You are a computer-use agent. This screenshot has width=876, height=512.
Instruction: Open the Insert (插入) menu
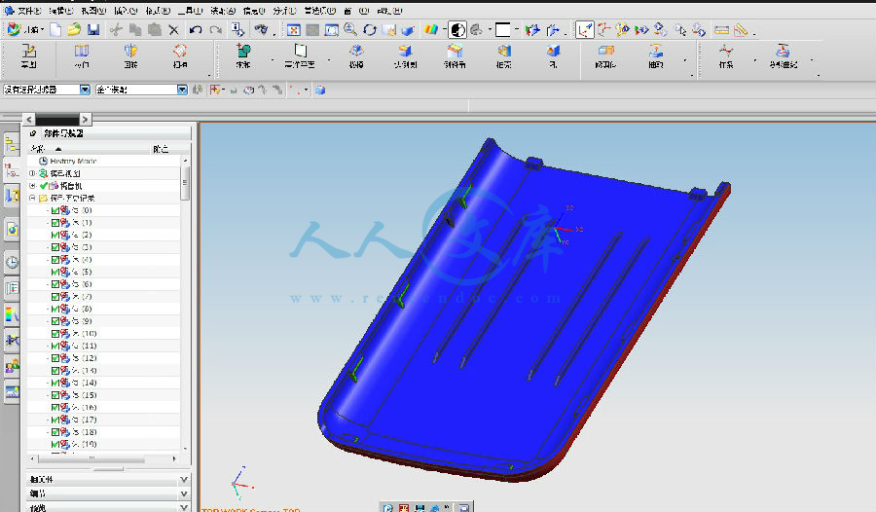(x=127, y=11)
